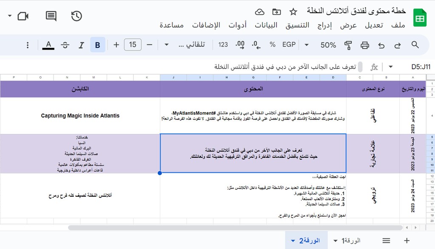
Task: Open the Google Sheets home icon
Action: tap(419, 18)
